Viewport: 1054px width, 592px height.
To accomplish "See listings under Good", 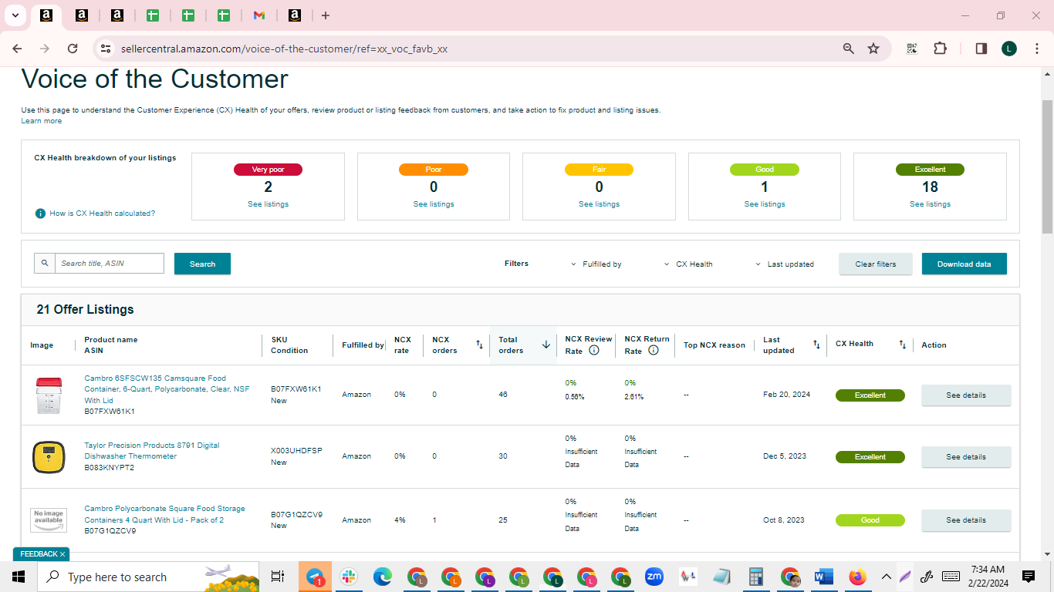I will [765, 204].
